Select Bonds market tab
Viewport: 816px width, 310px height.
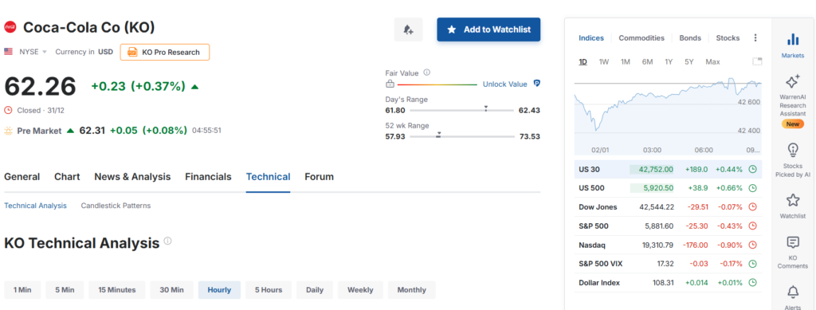pos(690,38)
